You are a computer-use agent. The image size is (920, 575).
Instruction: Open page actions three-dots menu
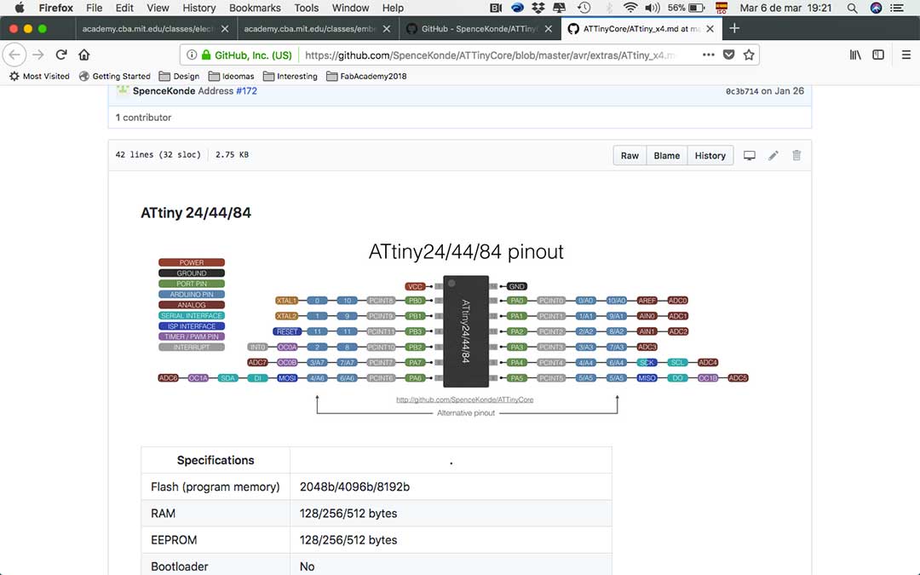708,55
